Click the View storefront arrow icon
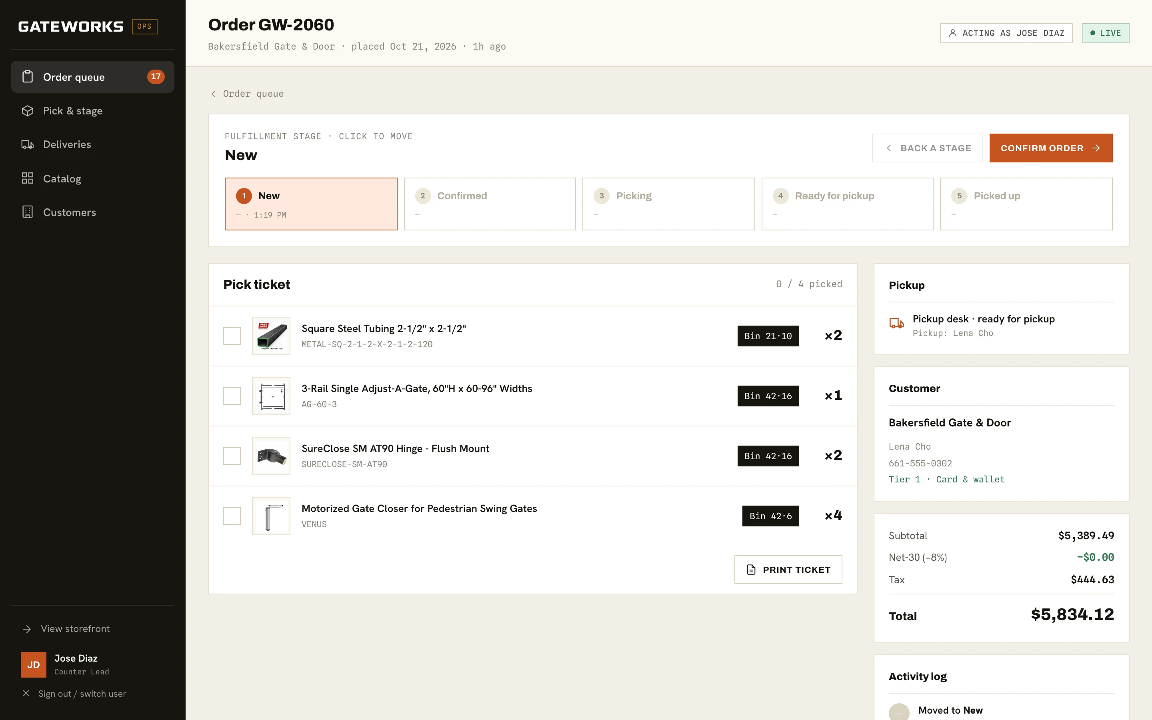This screenshot has height=720, width=1152. point(27,629)
